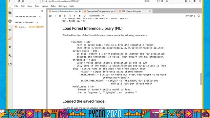
Task: Click the Python 3 kernel name
Action: [x=190, y=16]
